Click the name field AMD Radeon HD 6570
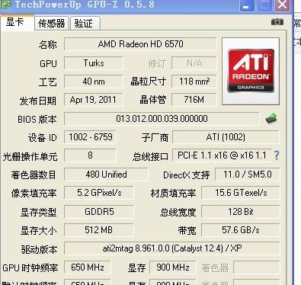The height and width of the screenshot is (285, 301). (x=140, y=44)
